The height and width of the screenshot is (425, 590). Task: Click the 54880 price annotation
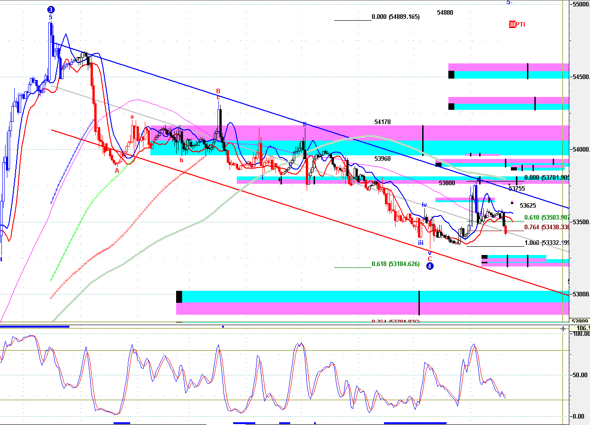[445, 13]
